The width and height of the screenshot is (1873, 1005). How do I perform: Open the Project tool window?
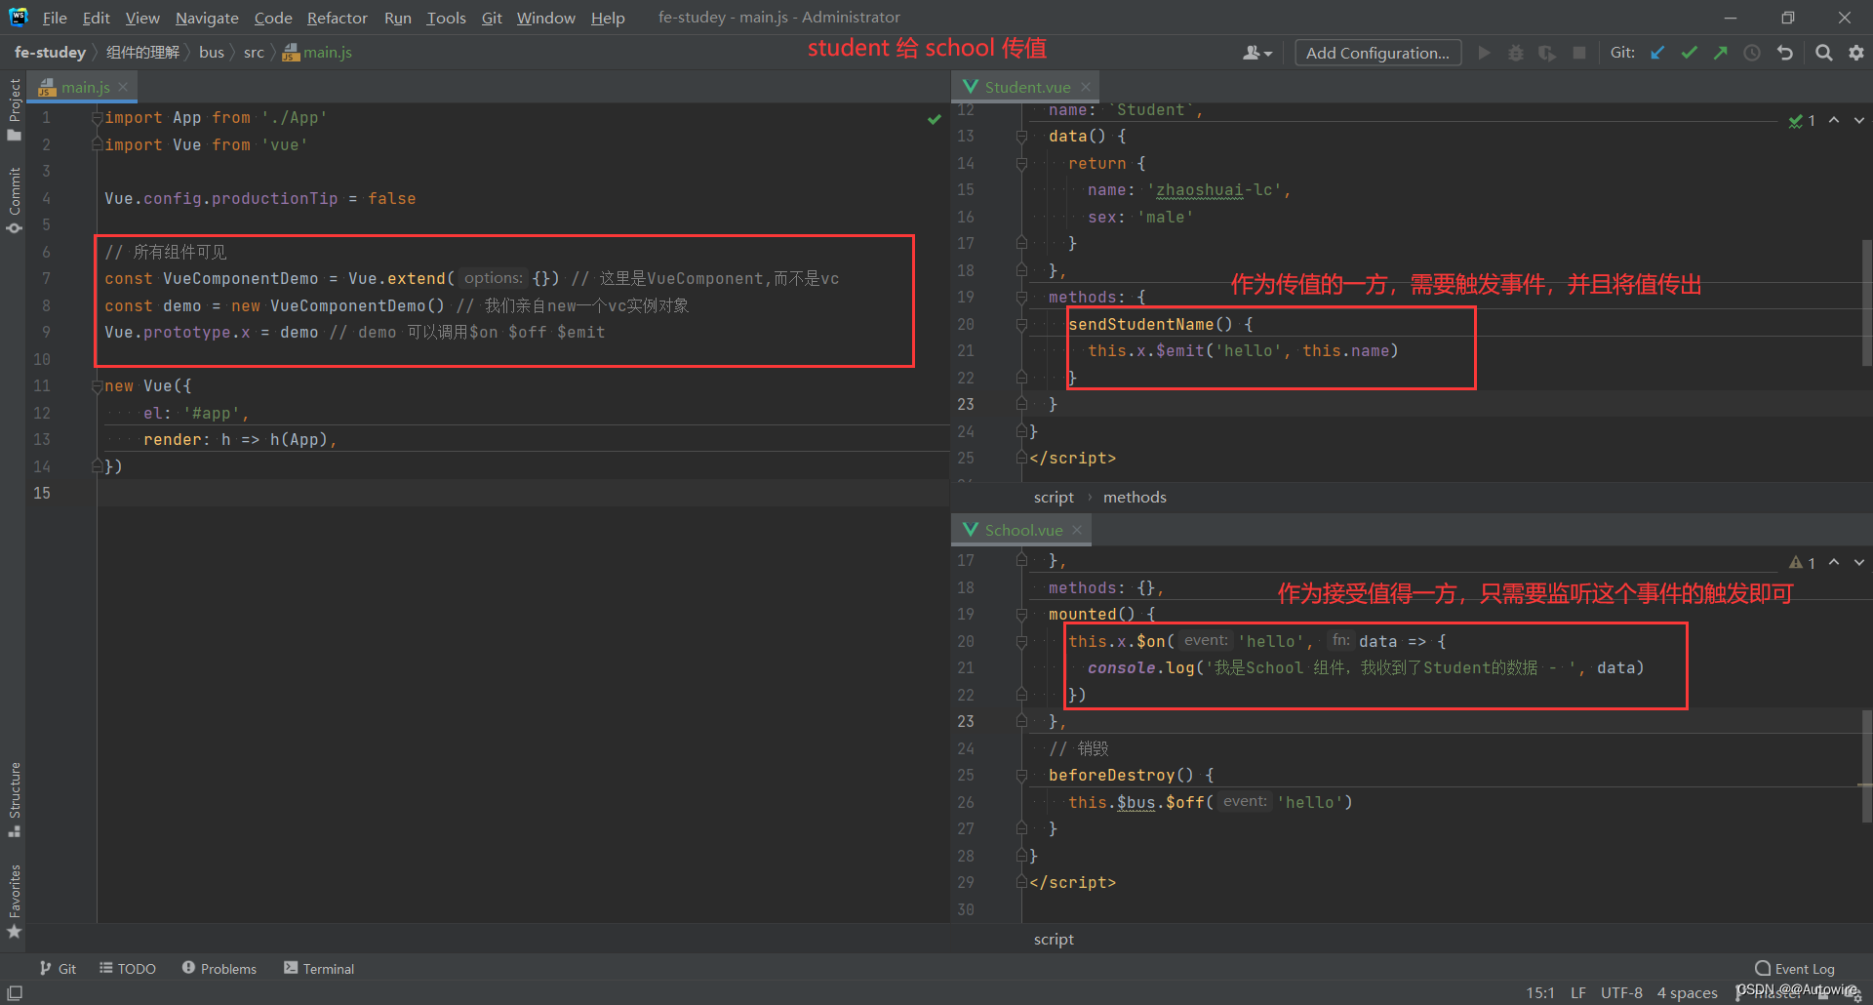pyautogui.click(x=14, y=109)
